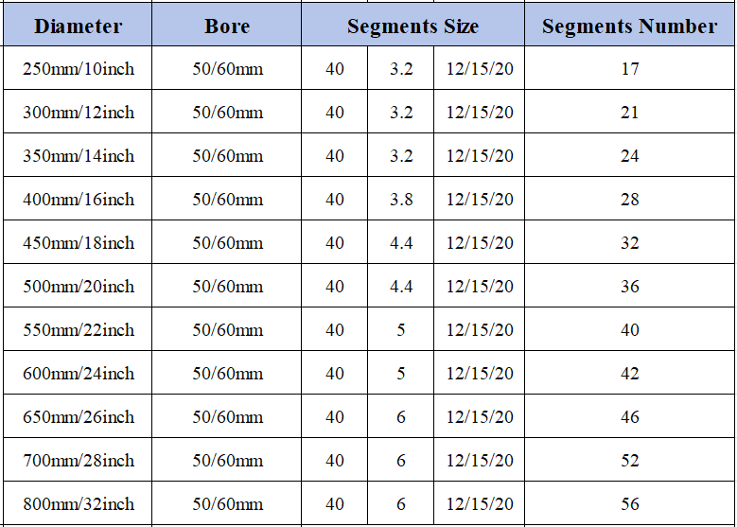Click the 800mm/32inch diameter cell
The image size is (737, 527).
[79, 504]
